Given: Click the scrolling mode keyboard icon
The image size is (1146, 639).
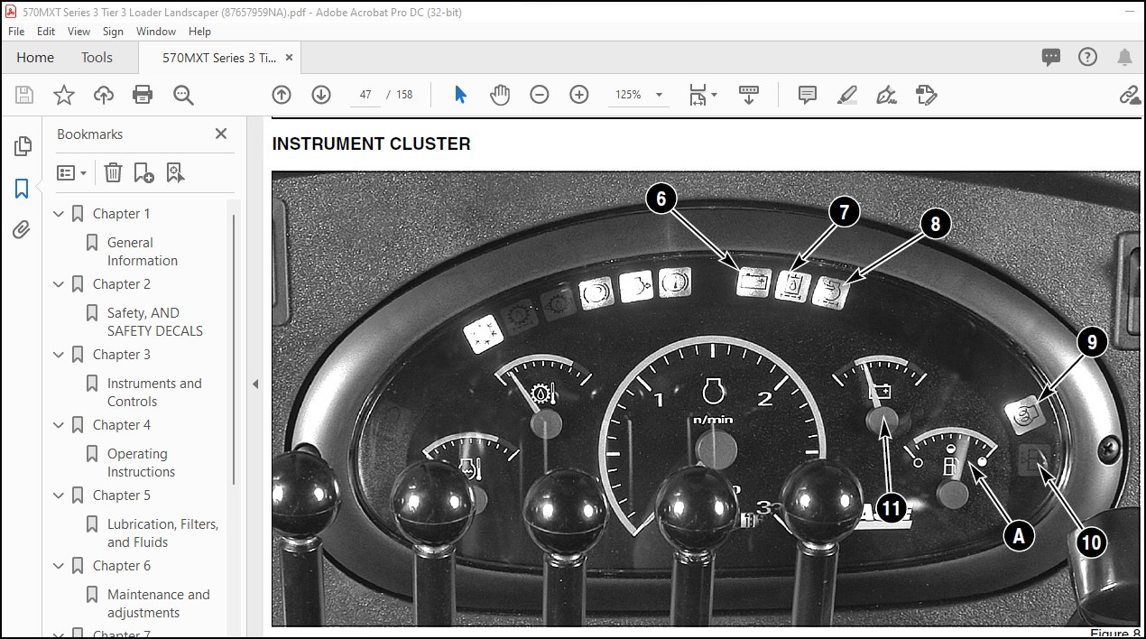Looking at the screenshot, I should [749, 95].
